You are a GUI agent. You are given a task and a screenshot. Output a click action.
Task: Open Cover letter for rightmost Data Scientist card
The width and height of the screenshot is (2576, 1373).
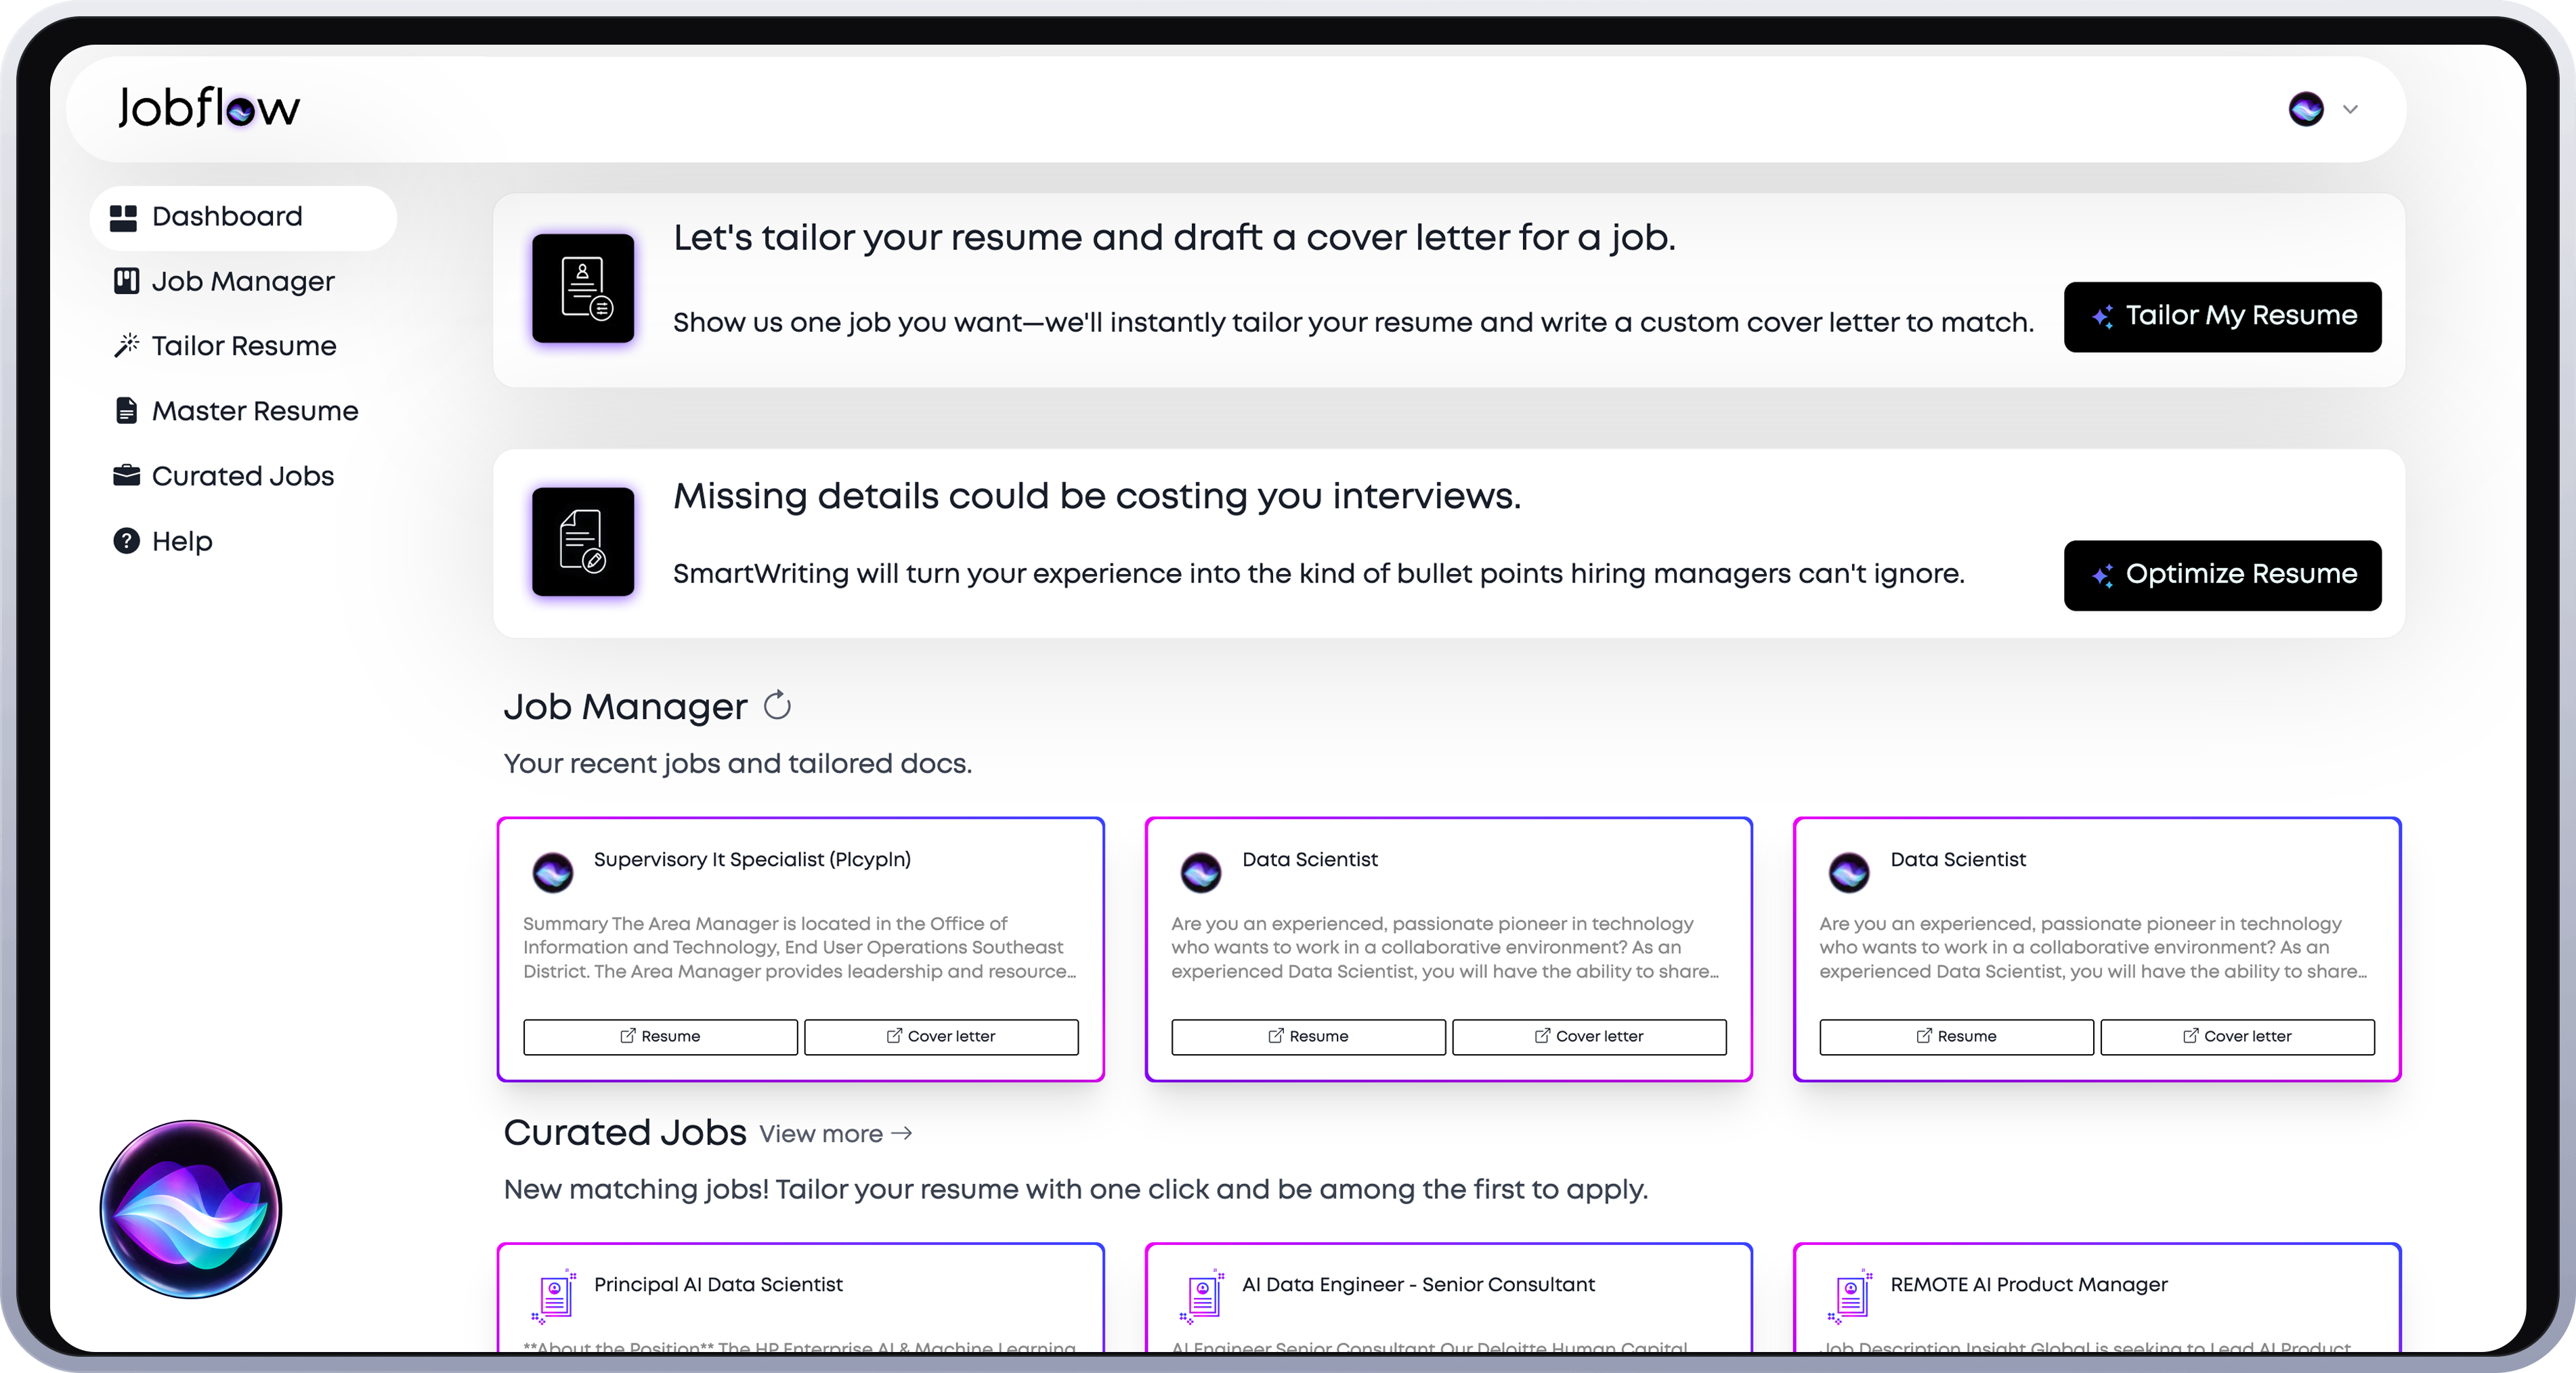coord(2237,1037)
